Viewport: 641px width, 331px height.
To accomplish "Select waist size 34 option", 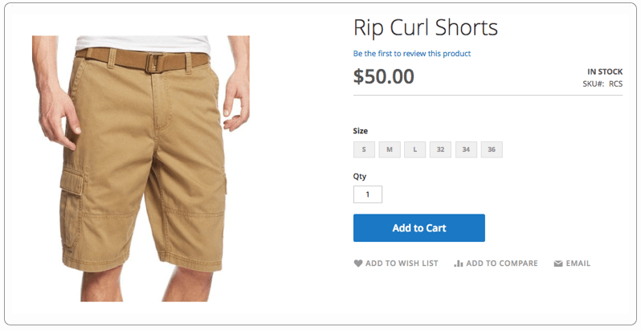I will (x=466, y=149).
